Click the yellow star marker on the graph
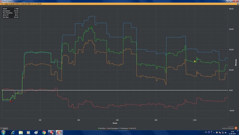 (195, 61)
